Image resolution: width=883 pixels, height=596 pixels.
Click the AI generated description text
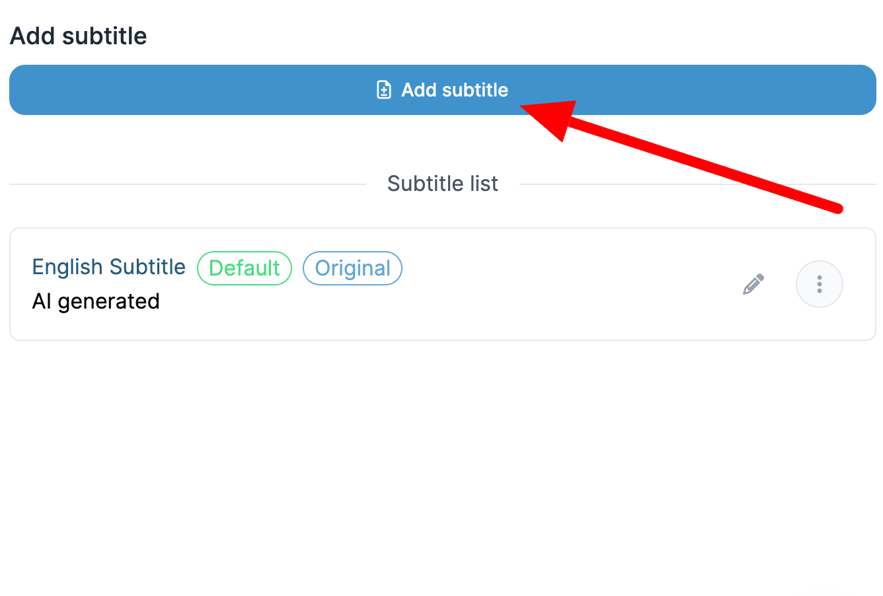(96, 301)
